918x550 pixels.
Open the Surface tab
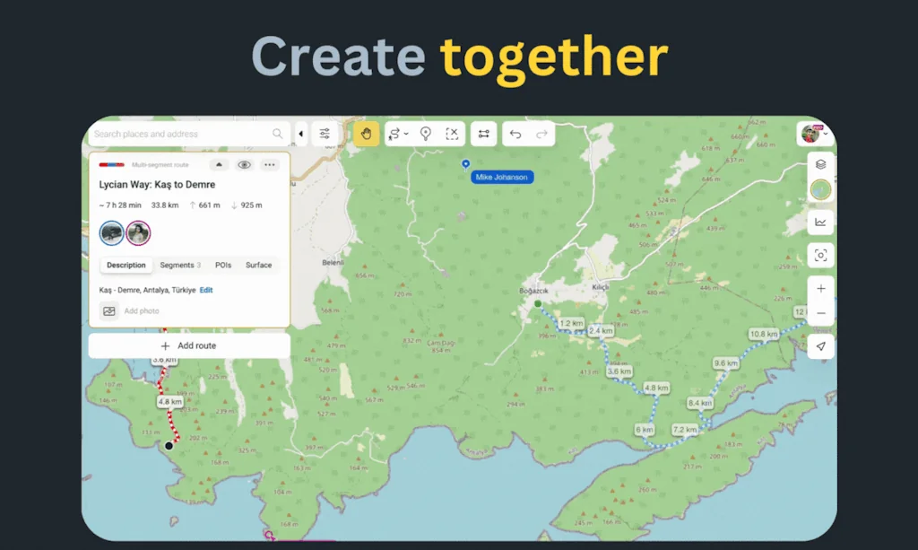259,265
